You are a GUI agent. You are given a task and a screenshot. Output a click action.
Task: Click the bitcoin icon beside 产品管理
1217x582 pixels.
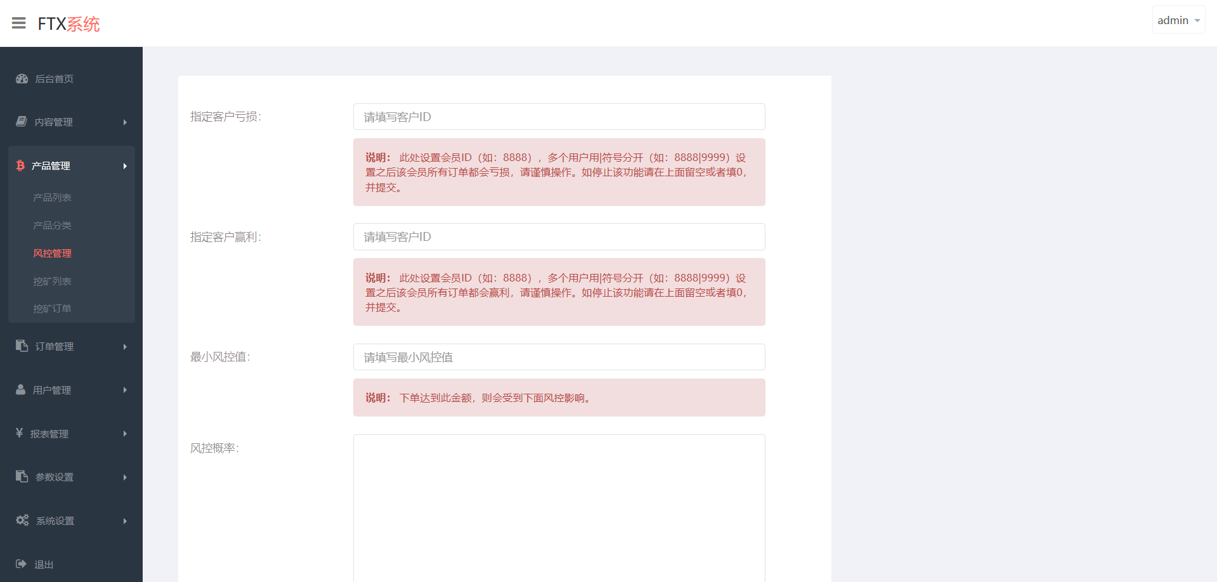click(x=20, y=165)
